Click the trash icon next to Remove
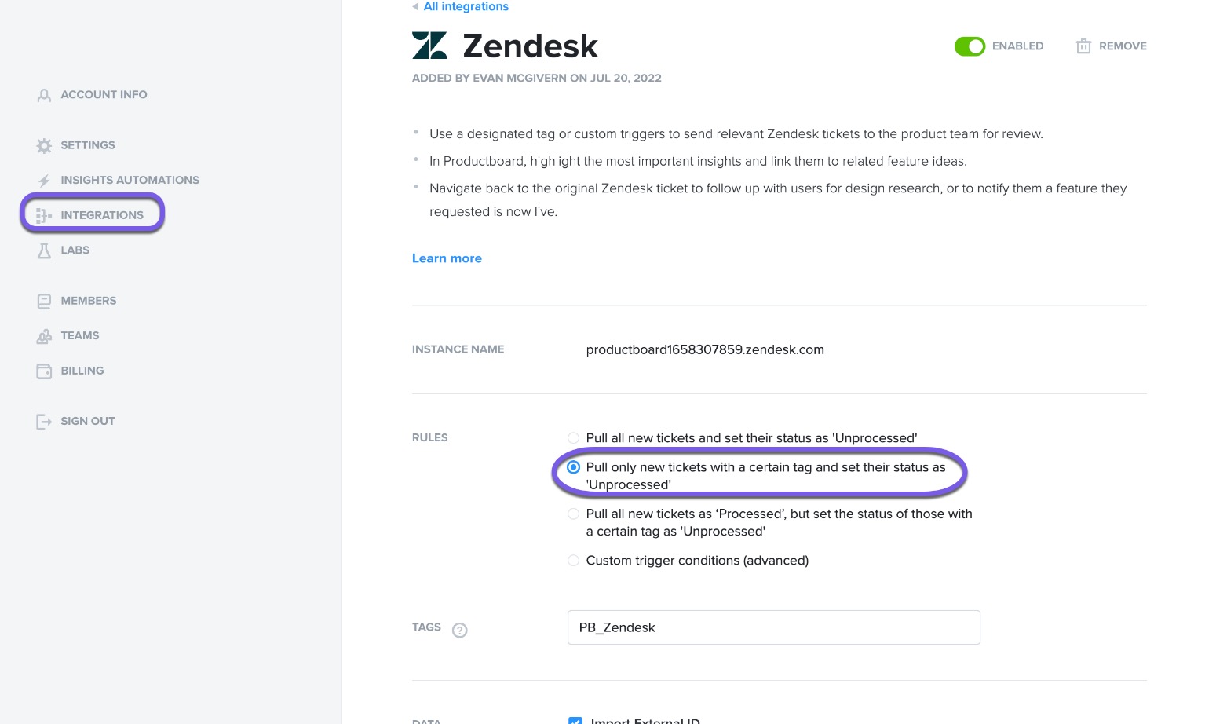Image resolution: width=1216 pixels, height=724 pixels. tap(1083, 46)
